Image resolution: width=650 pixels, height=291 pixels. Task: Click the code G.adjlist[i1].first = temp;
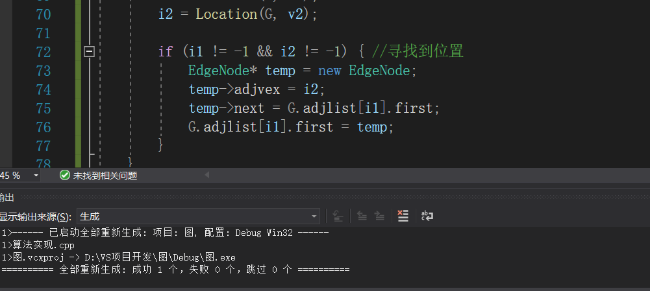tap(291, 127)
